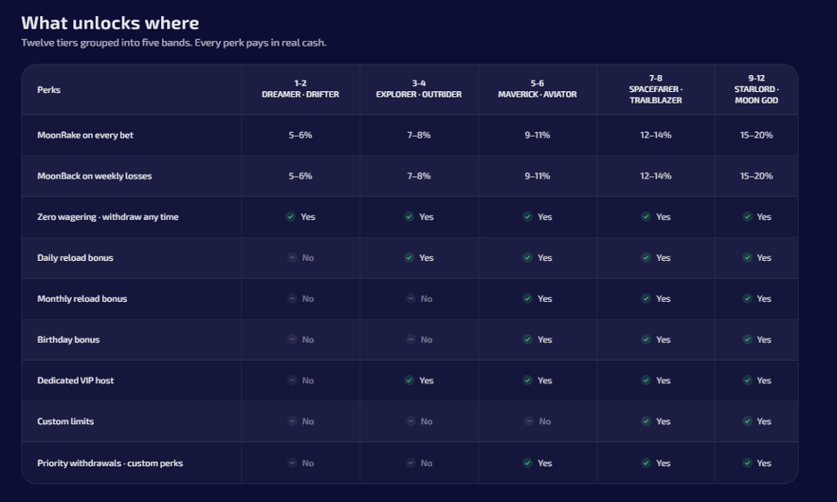Click the MoonBack on weekly losses row label
The height and width of the screenshot is (502, 837).
click(x=95, y=176)
